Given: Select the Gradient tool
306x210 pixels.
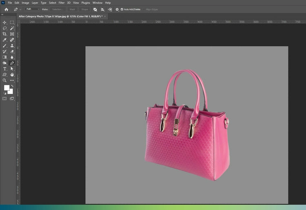Looking at the screenshot, I should (x=4, y=57).
